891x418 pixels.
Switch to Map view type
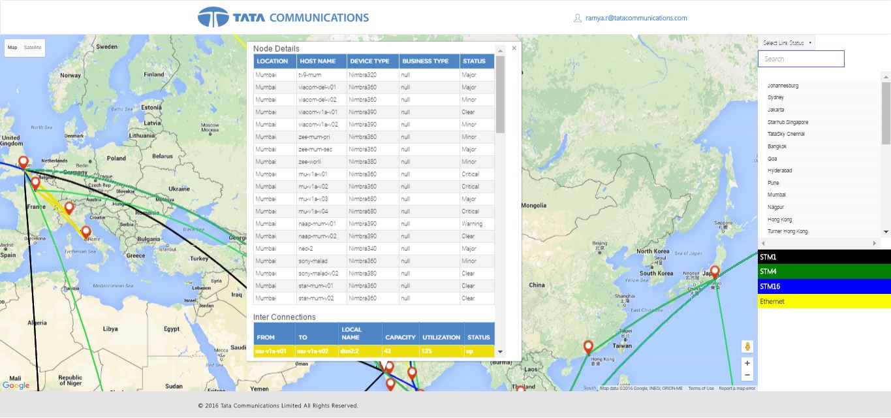(x=12, y=48)
